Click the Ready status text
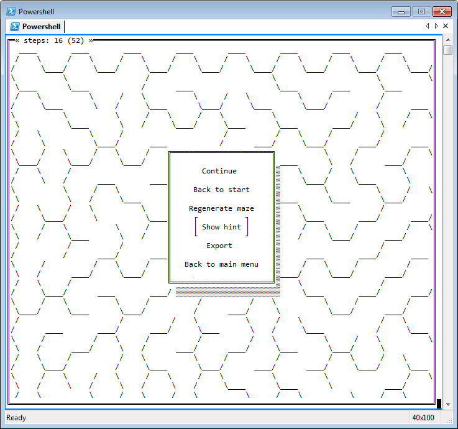This screenshot has height=429, width=458. [x=16, y=418]
